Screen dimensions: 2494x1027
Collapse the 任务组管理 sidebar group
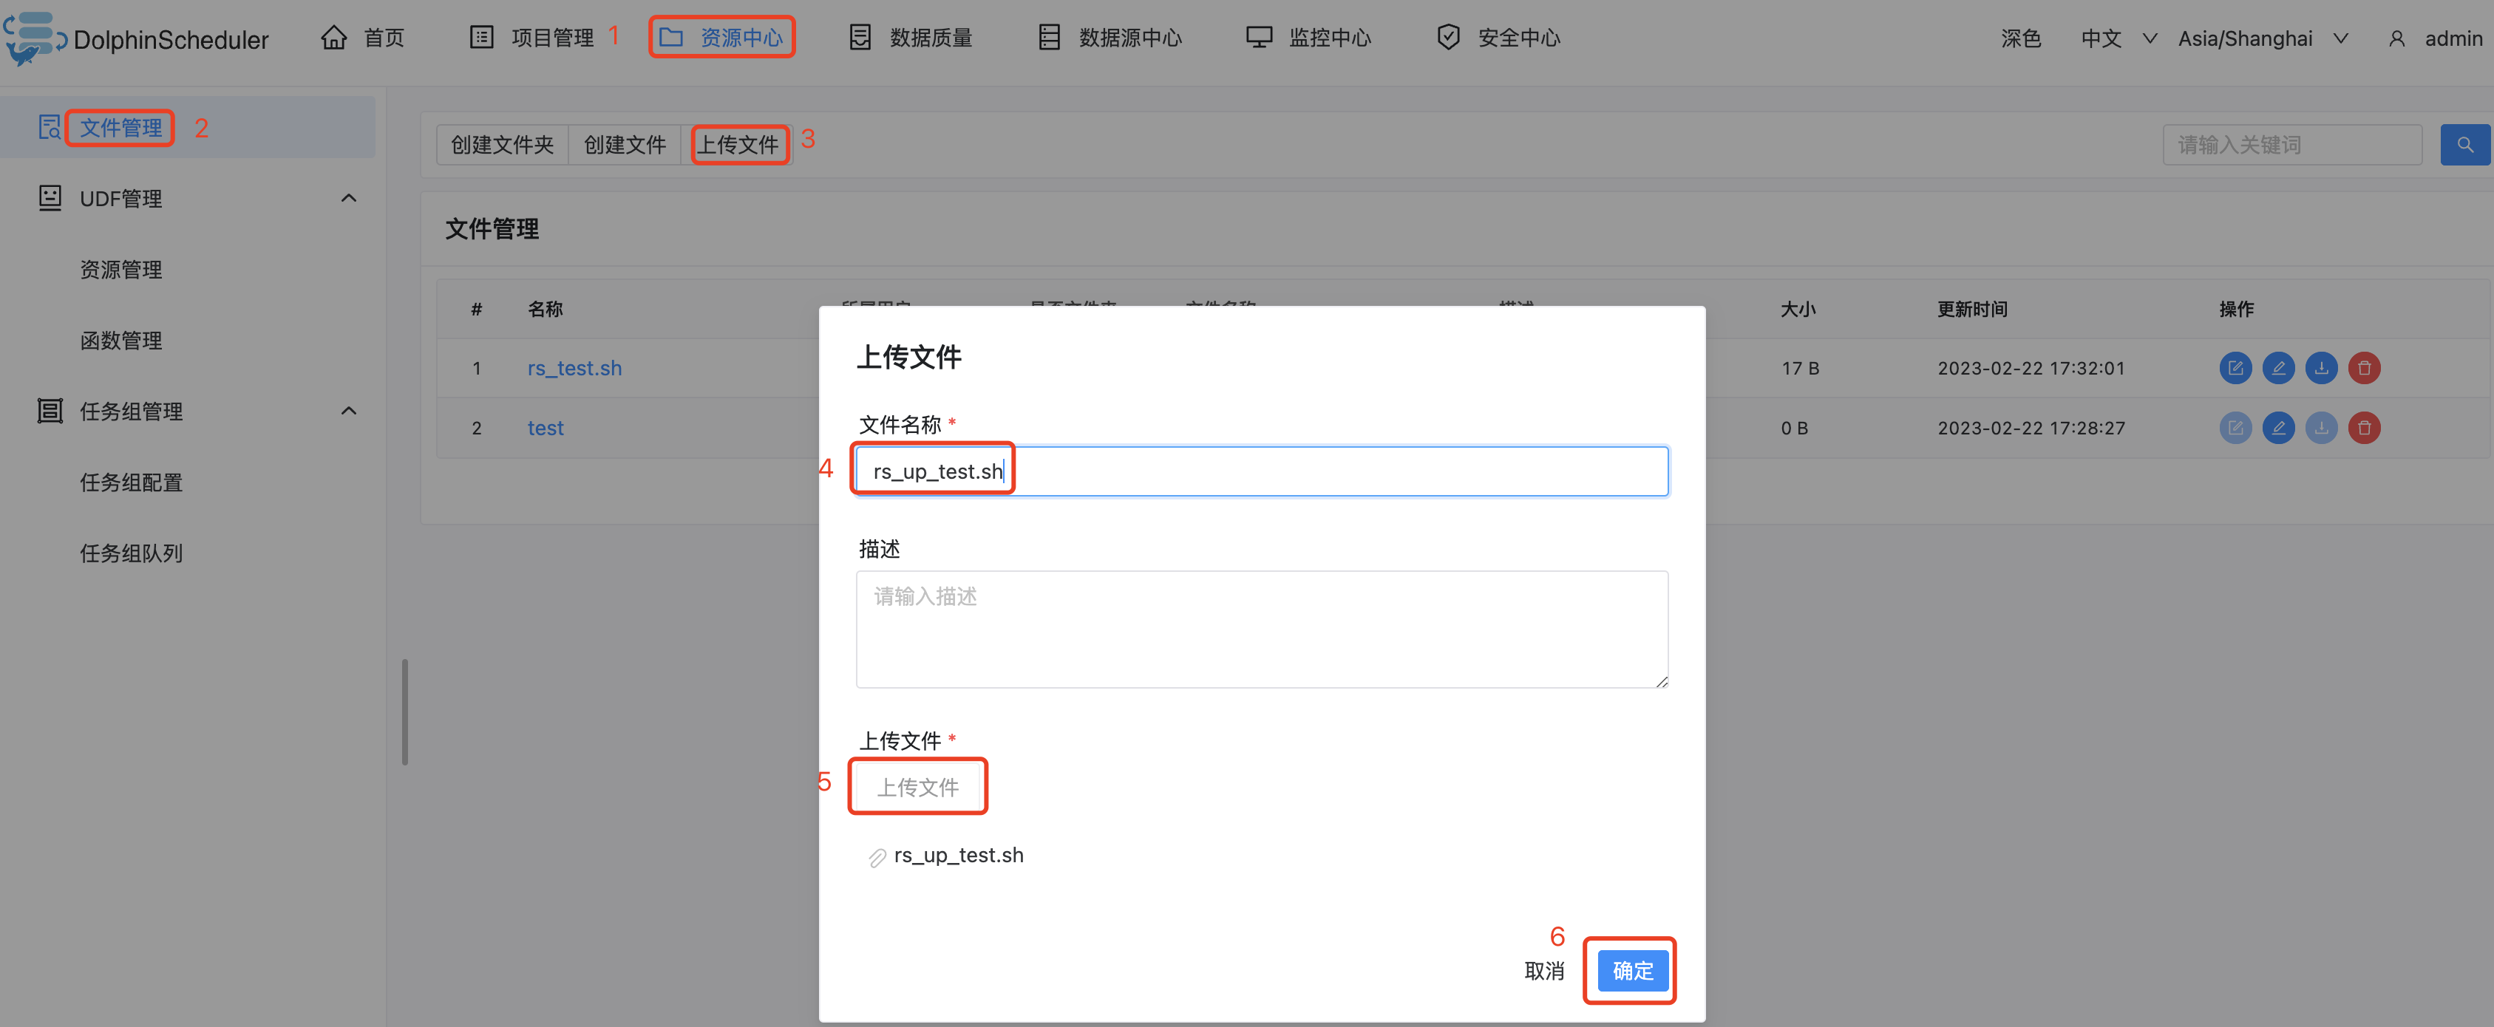point(349,412)
